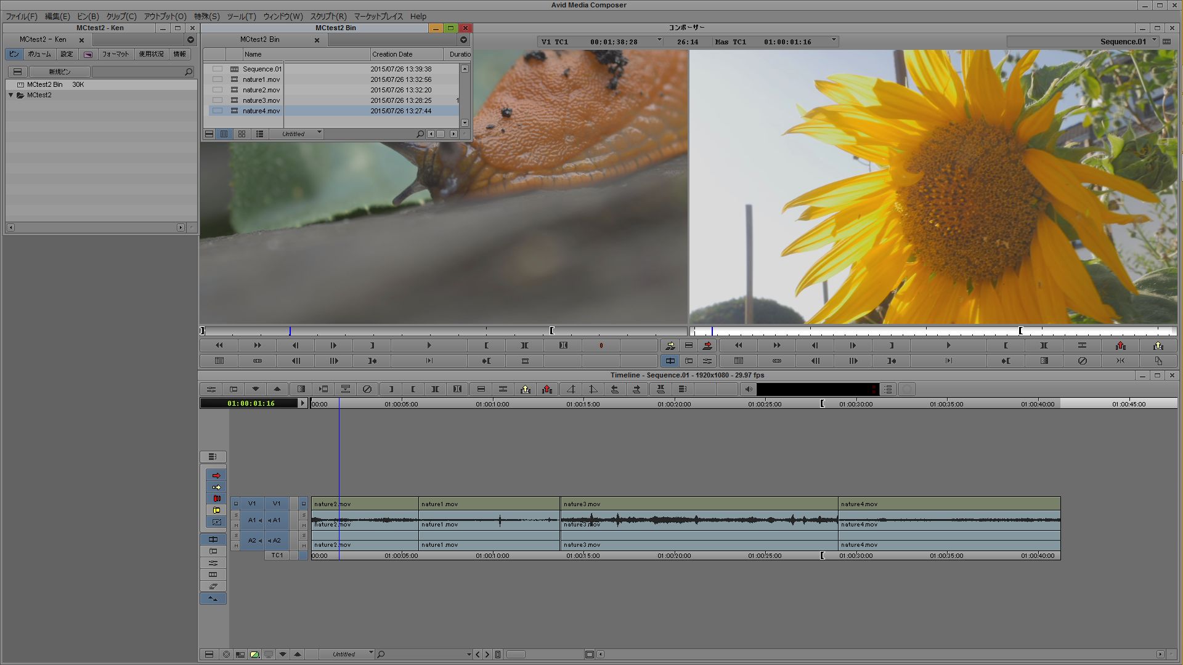Click Extract icon in the timeline toolbar
1183x665 pixels.
[x=525, y=389]
